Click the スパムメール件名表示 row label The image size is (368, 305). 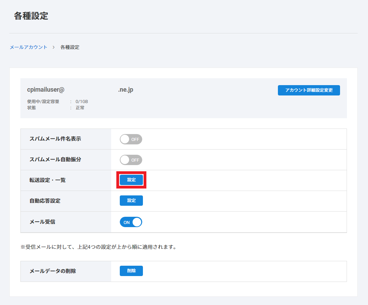coord(55,139)
